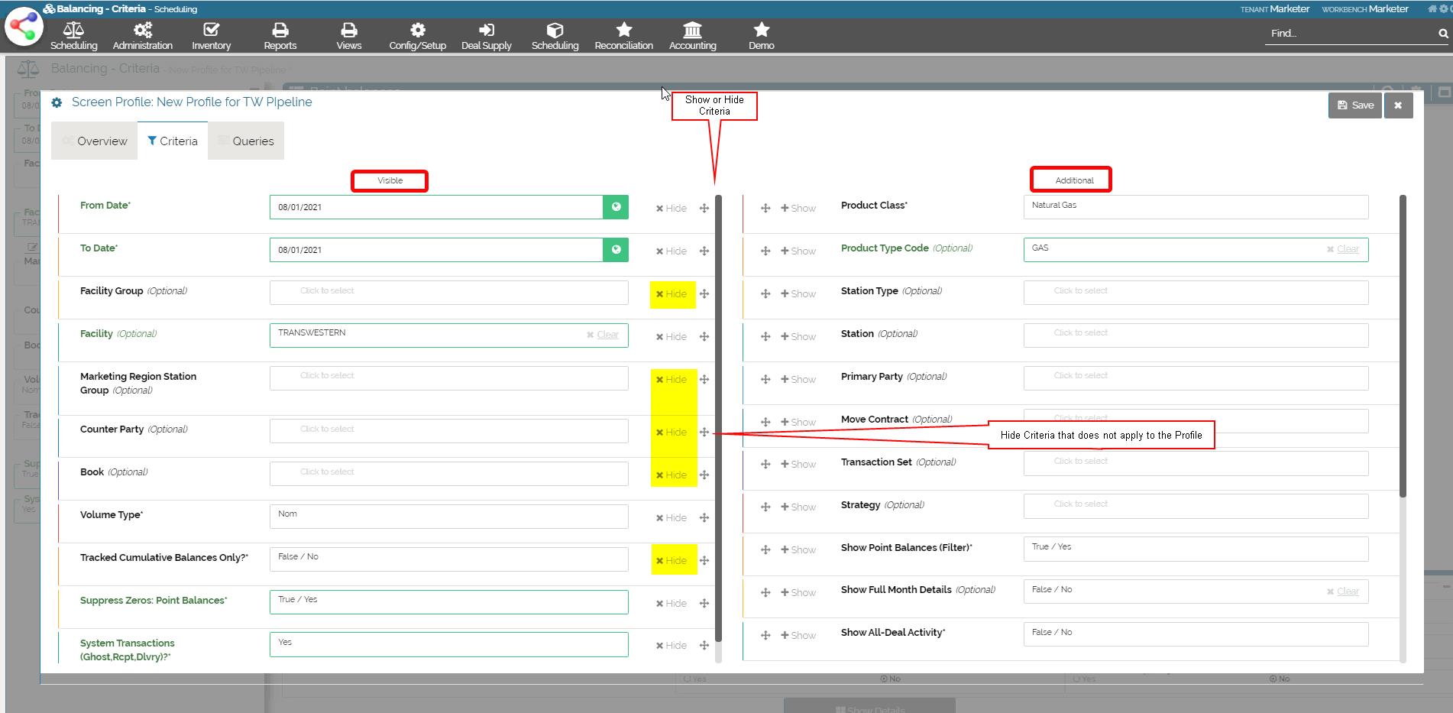Open the Show Point Balances (Filter) dropdown
Screen dimensions: 1453x713
tap(1195, 549)
